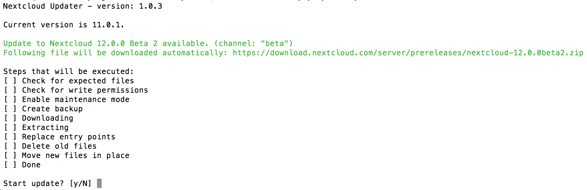Click the brackets next to Enable maintenance mode
The image size is (587, 190).
click(10, 100)
